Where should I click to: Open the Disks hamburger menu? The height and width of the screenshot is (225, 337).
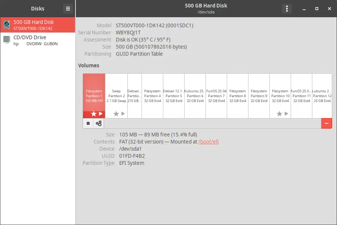coord(68,9)
